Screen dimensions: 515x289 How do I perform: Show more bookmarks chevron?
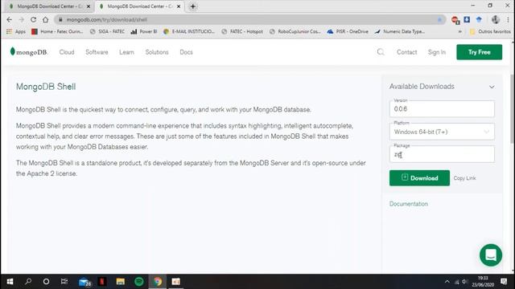click(459, 31)
